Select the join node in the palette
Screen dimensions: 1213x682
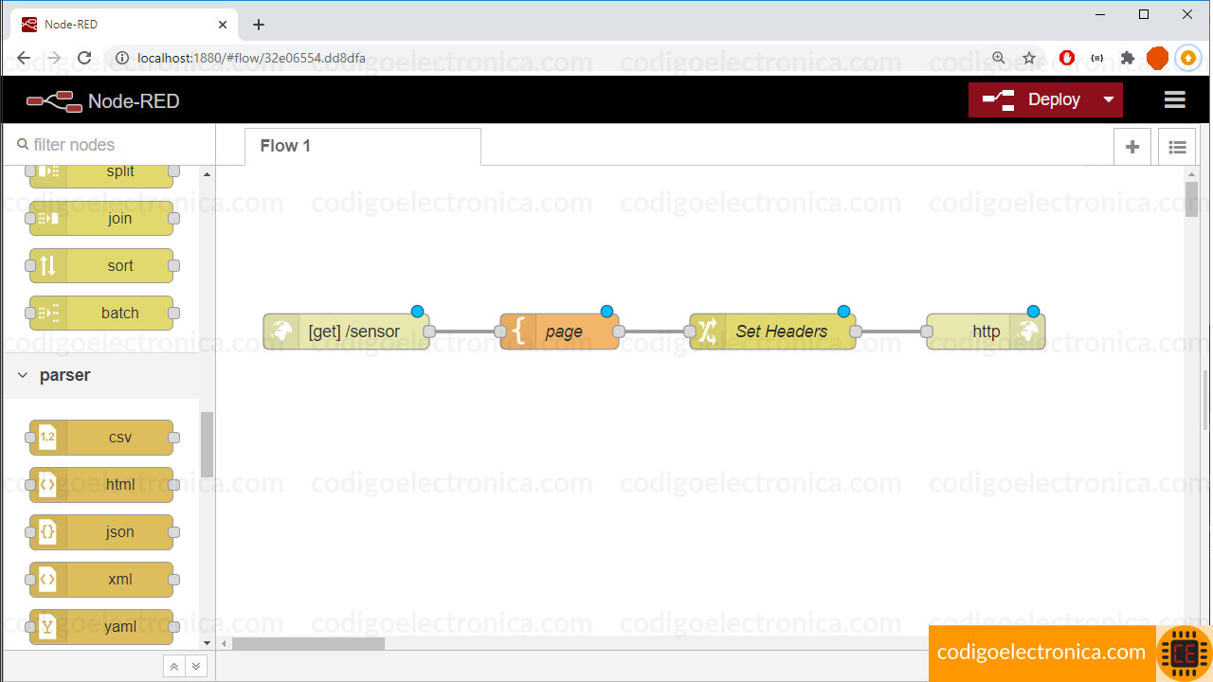pyautogui.click(x=101, y=219)
